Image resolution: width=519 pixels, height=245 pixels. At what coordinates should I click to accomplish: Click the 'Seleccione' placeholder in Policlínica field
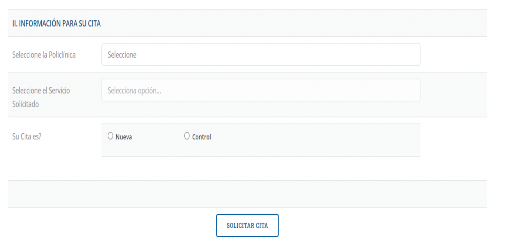pyautogui.click(x=122, y=55)
